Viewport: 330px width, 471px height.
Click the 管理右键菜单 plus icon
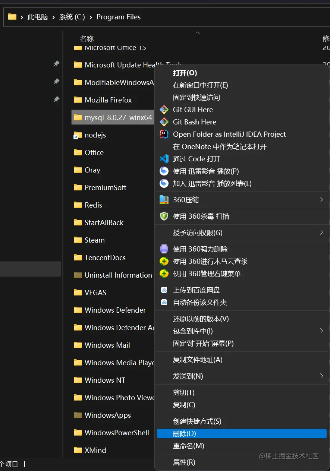coord(164,274)
